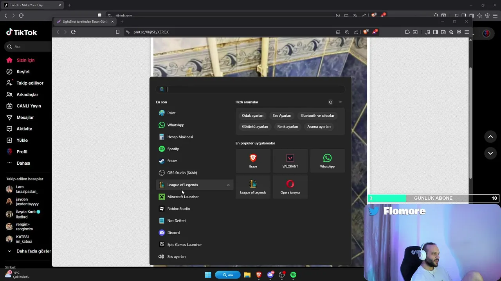Open Mesajlar in TikTok sidebar
The height and width of the screenshot is (281, 501).
pyautogui.click(x=20, y=117)
